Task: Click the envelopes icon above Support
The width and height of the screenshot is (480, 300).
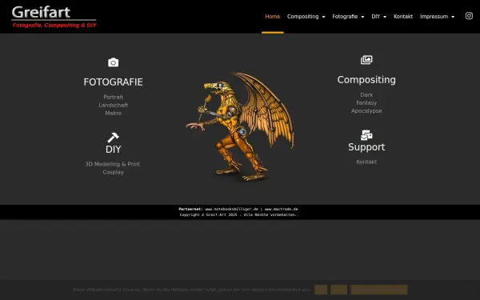Action: pos(366,135)
